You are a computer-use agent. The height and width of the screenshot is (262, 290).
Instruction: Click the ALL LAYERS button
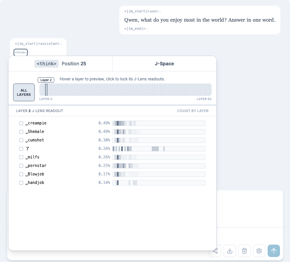click(x=24, y=92)
